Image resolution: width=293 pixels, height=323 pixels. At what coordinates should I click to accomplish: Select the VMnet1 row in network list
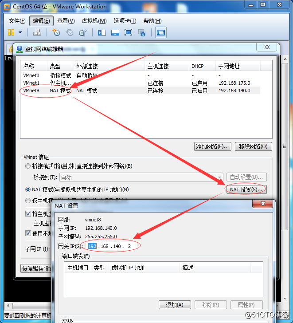point(141,83)
